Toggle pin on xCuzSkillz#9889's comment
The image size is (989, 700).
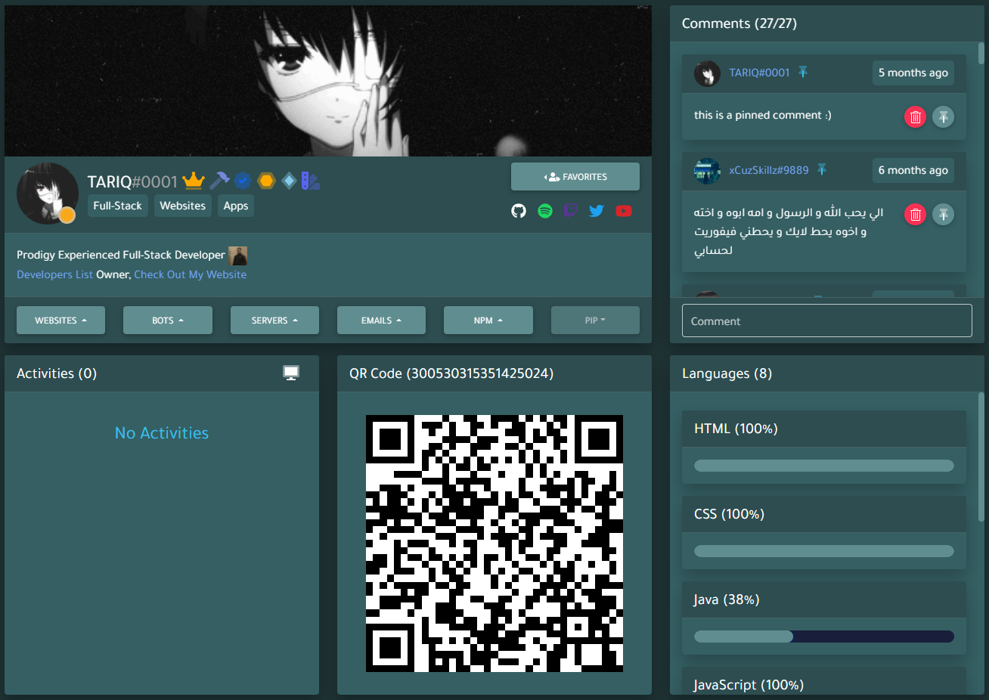click(x=943, y=215)
